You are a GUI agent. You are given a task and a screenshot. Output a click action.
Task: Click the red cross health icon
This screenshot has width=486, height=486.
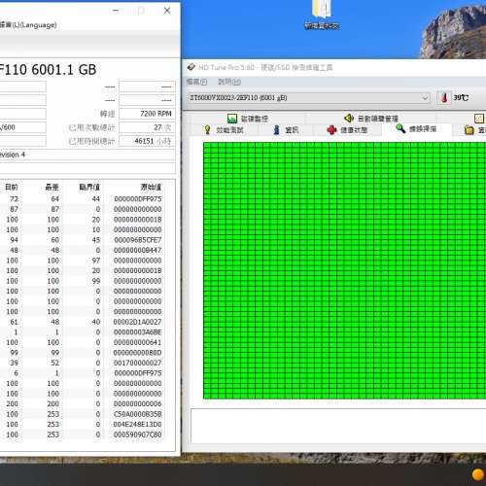331,130
